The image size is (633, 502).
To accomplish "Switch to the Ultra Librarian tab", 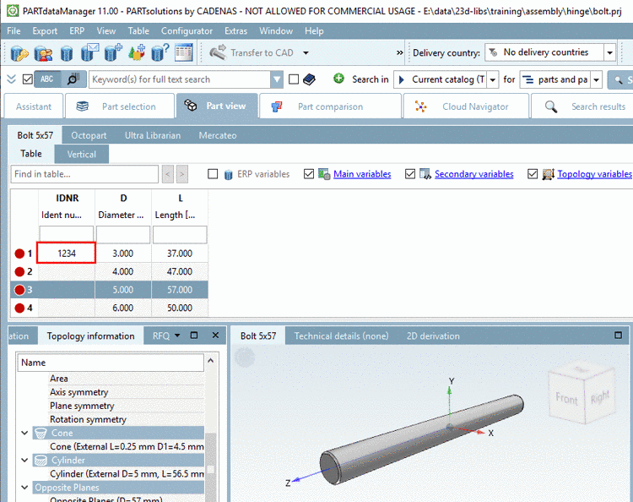I will point(153,135).
